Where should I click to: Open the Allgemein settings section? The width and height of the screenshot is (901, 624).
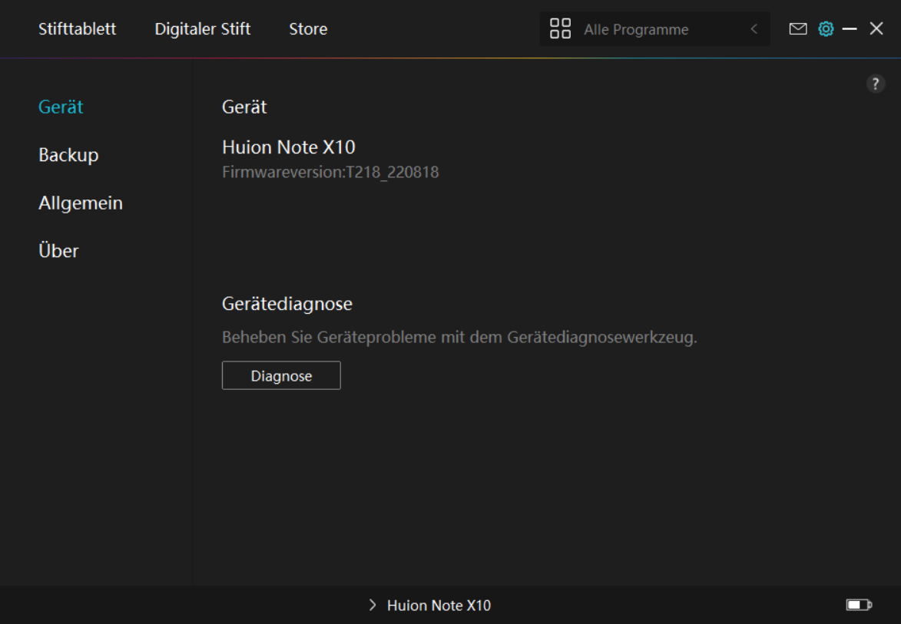pos(81,203)
